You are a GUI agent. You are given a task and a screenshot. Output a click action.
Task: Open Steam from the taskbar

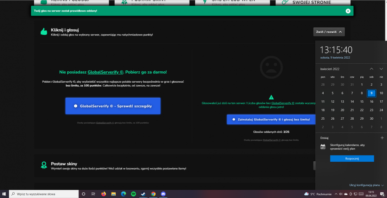[x=144, y=194]
